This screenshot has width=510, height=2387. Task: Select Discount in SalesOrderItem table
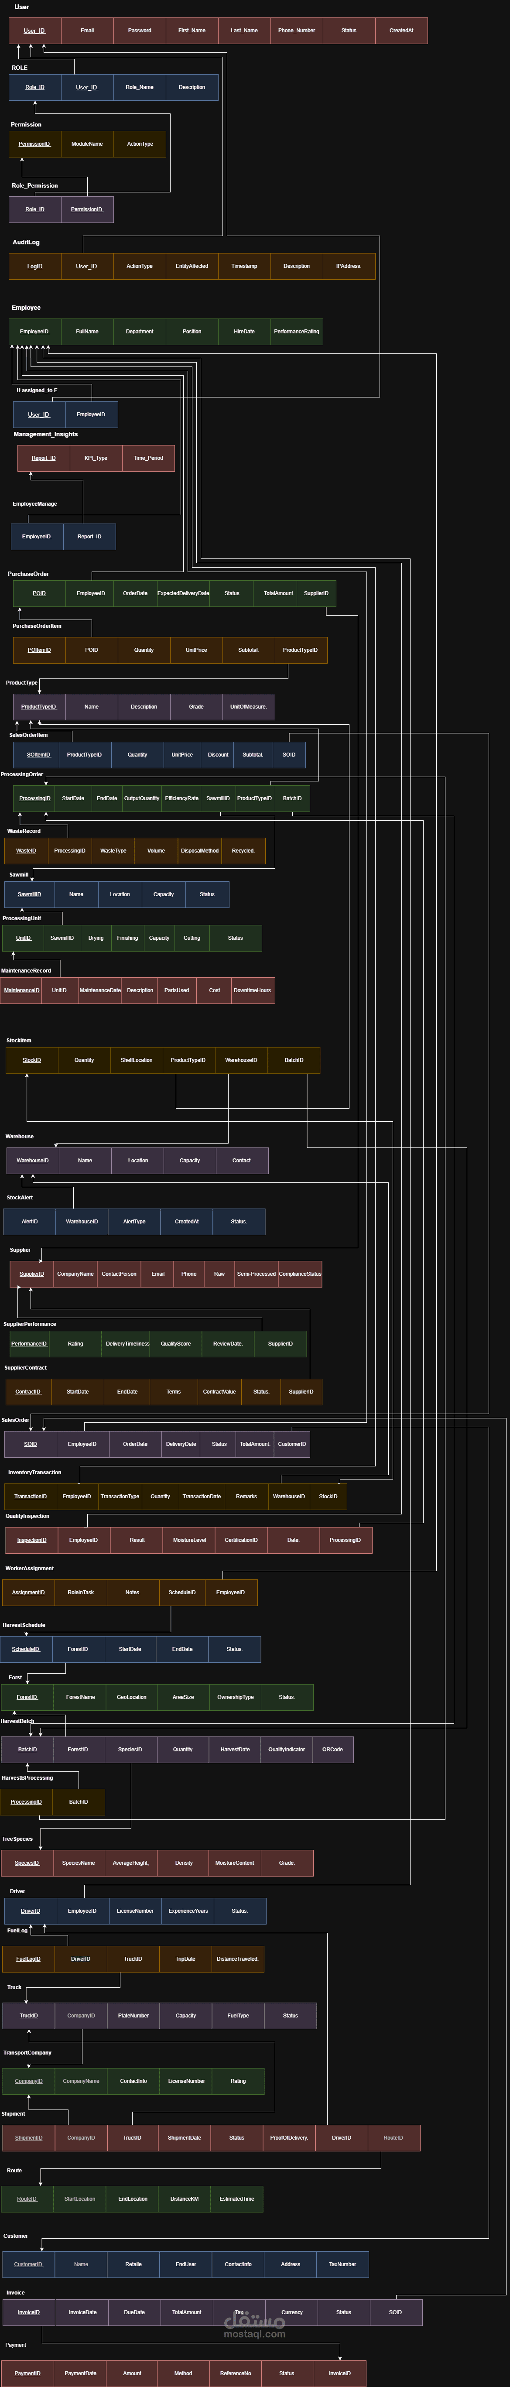218,754
